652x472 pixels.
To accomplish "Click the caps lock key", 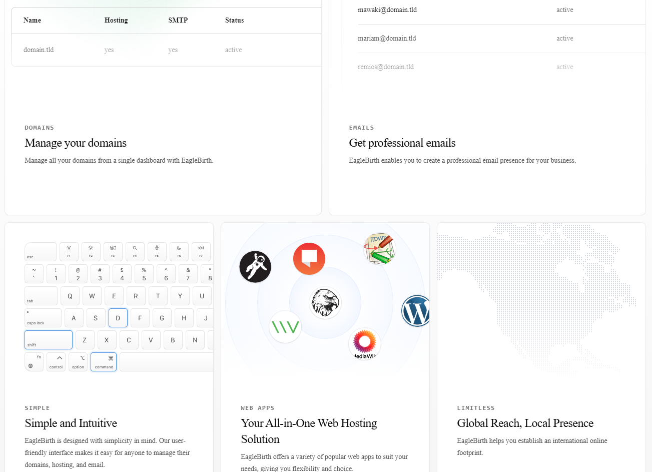I will (x=43, y=318).
